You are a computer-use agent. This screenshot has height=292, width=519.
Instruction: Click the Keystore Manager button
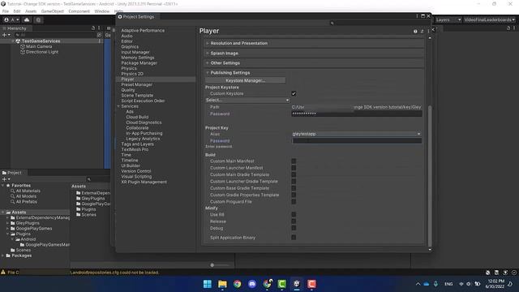tap(245, 80)
